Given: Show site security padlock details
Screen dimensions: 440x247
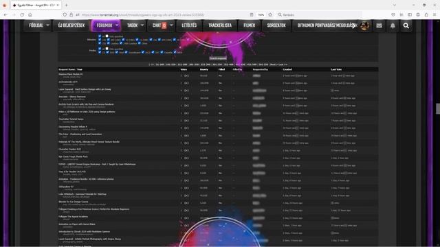Looking at the screenshot, I should (71, 15).
